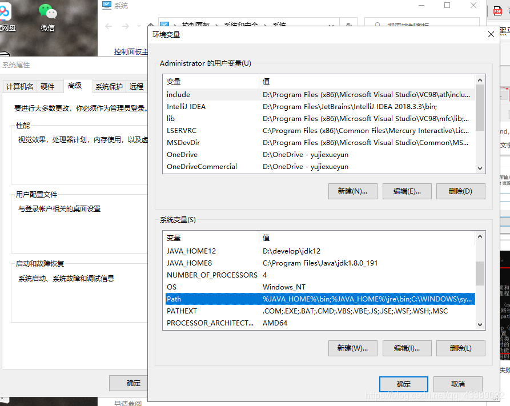The height and width of the screenshot is (406, 510).
Task: Click 取消 to dismiss the dialog
Action: (x=457, y=384)
